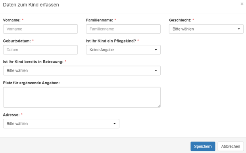The width and height of the screenshot is (246, 153).
Task: Open the Geschlecht dropdown
Action: (x=206, y=29)
